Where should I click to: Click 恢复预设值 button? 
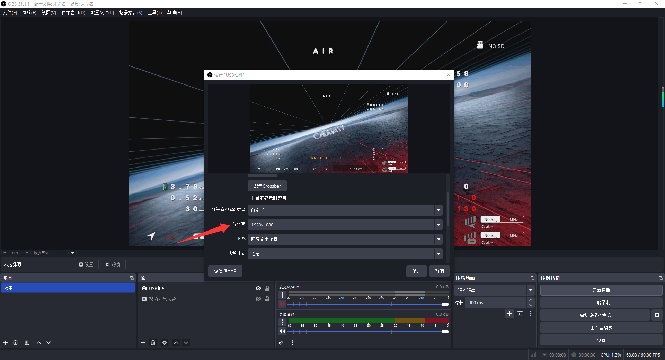[x=225, y=271]
